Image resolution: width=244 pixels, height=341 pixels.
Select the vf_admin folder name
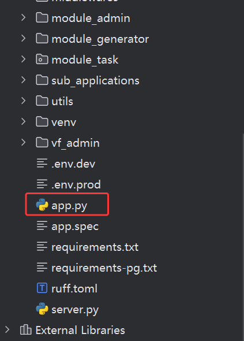(x=76, y=143)
